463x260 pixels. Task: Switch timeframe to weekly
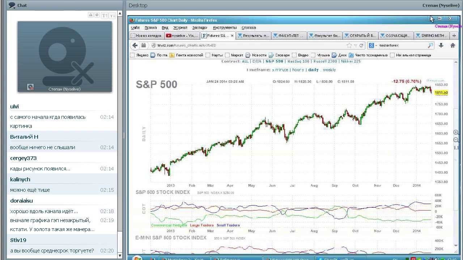coord(329,70)
